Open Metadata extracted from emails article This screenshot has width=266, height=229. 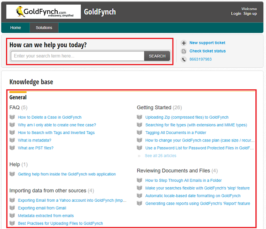tap(46, 216)
